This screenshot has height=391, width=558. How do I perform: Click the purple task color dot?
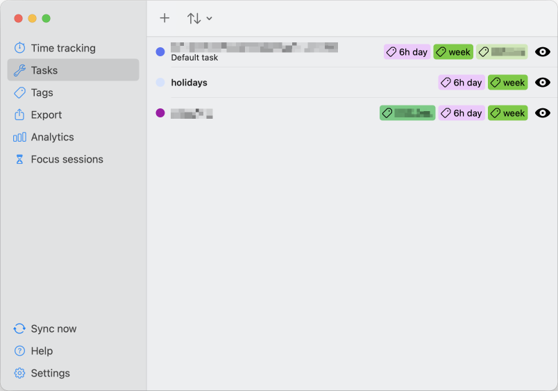tap(160, 113)
